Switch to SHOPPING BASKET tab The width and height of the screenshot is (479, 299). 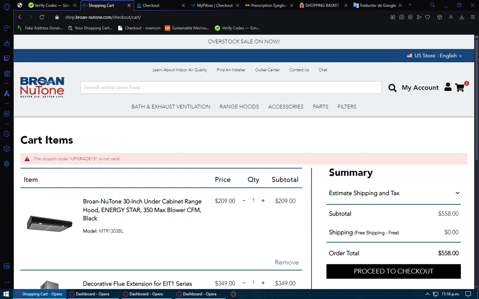tap(323, 5)
